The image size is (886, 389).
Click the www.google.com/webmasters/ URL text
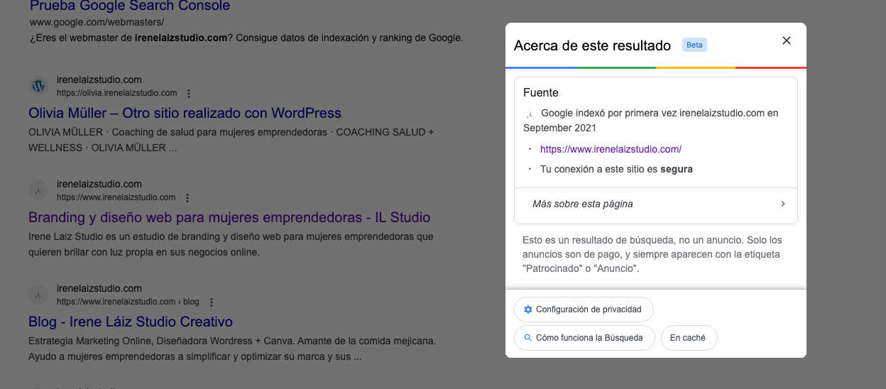pyautogui.click(x=97, y=23)
